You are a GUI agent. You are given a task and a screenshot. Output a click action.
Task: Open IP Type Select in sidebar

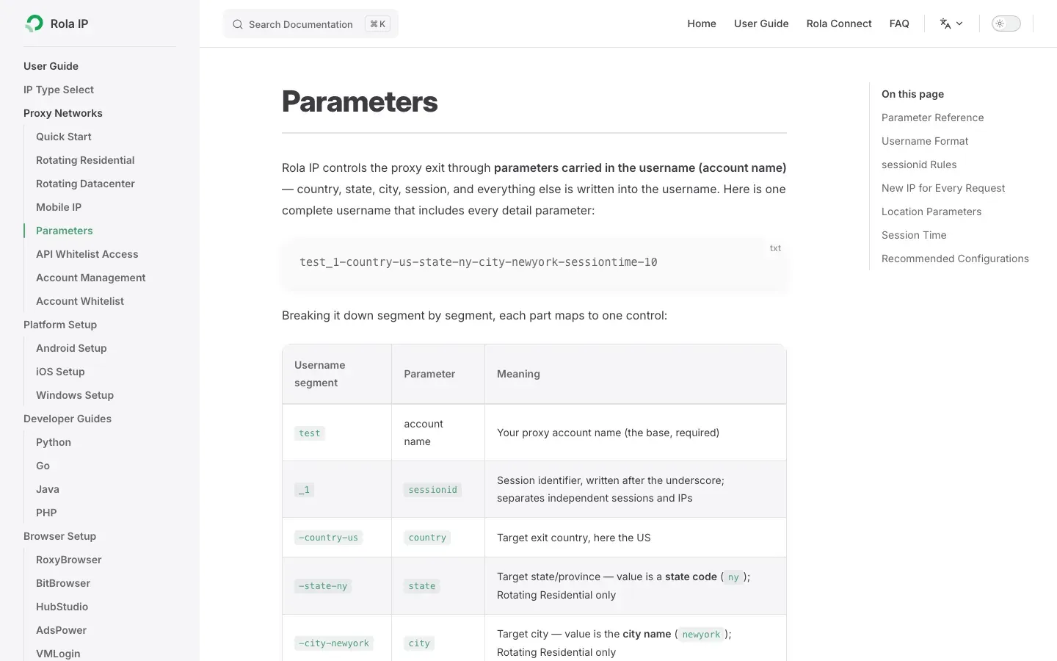click(x=59, y=90)
